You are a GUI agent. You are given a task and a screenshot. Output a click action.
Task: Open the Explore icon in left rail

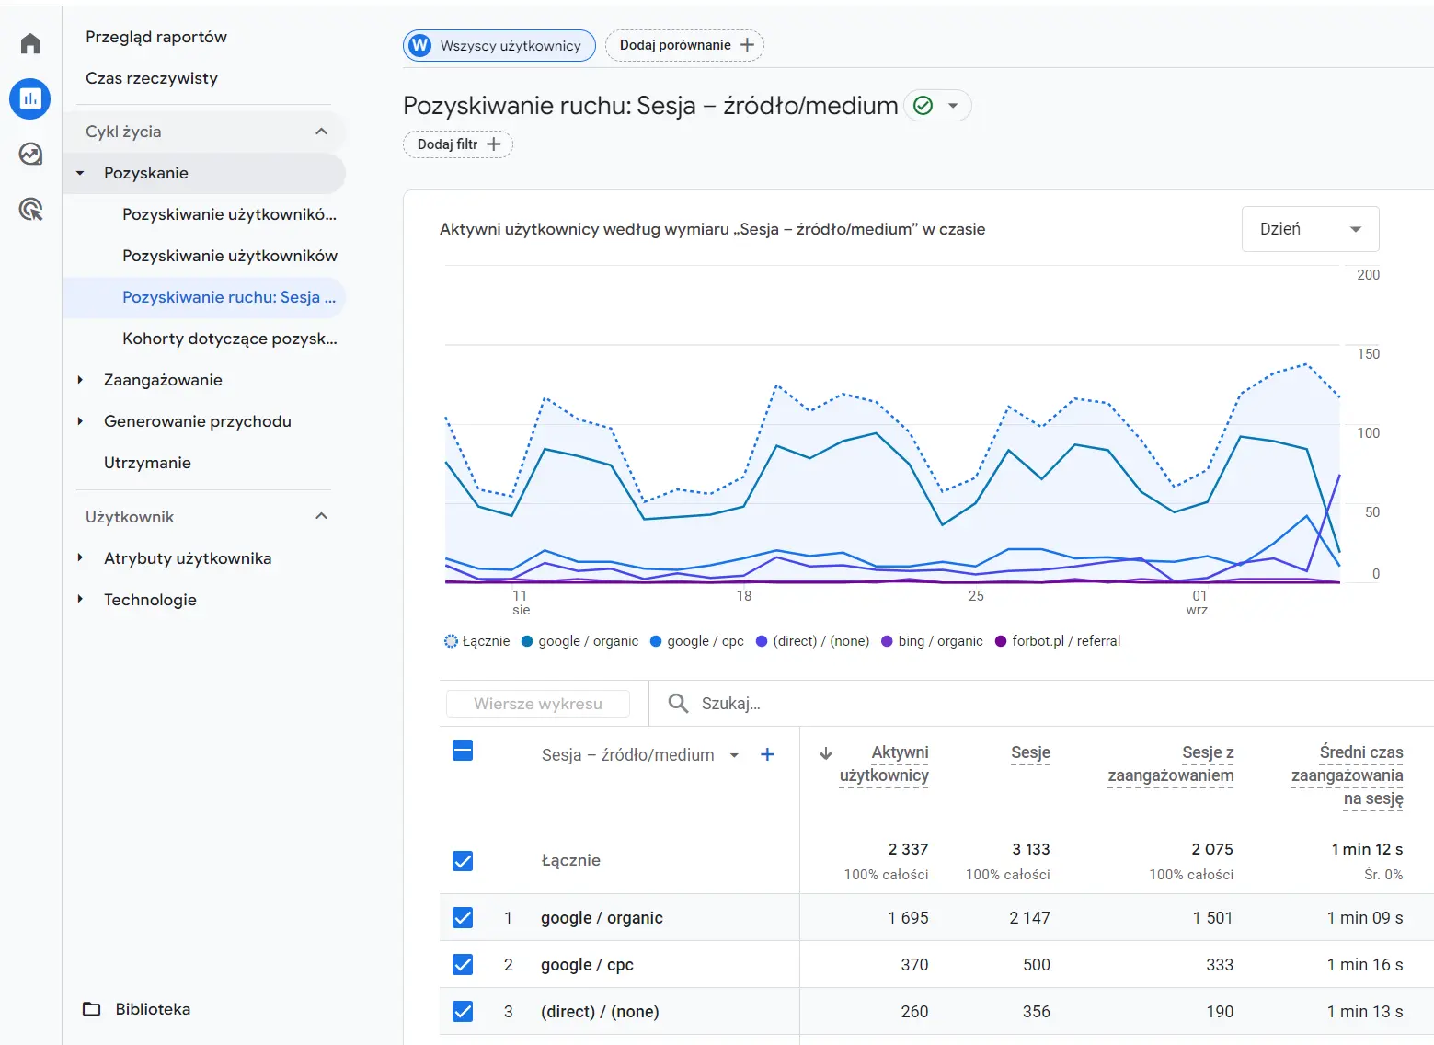tap(30, 154)
